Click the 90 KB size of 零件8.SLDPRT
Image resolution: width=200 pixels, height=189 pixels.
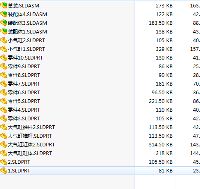tap(166, 75)
